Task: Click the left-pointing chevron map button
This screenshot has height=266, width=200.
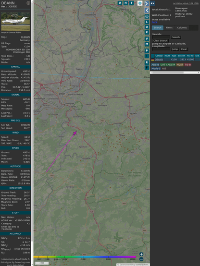Action: tap(147, 11)
